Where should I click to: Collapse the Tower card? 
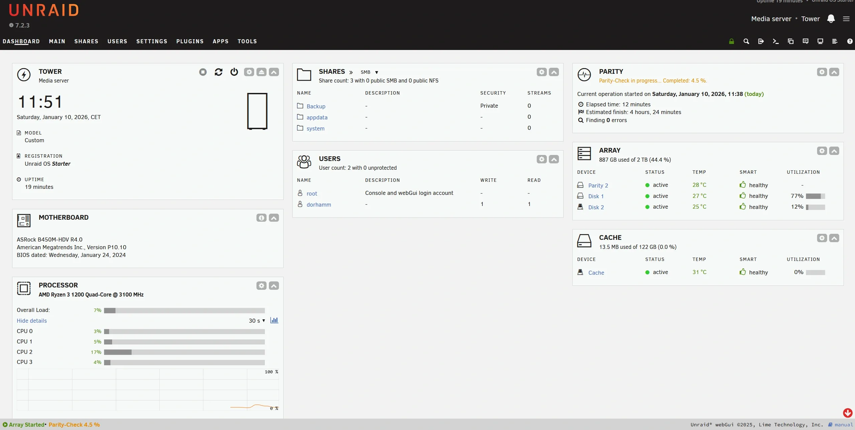[274, 72]
